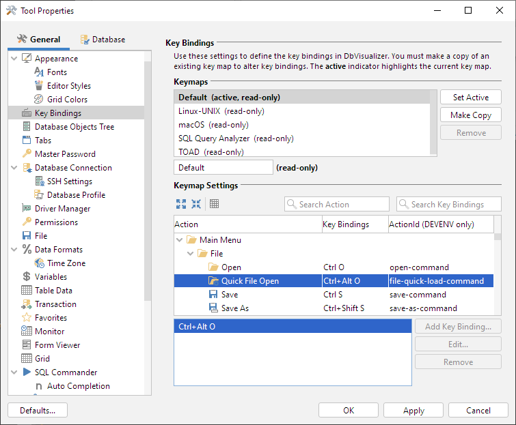516x425 pixels.
Task: Click the Fonts icon in the settings tree
Action: click(39, 72)
